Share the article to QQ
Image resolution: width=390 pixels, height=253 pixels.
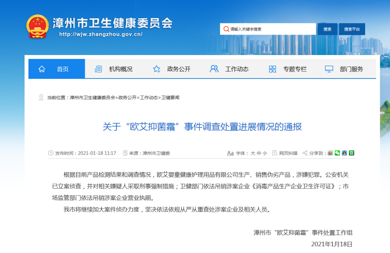pos(344,153)
